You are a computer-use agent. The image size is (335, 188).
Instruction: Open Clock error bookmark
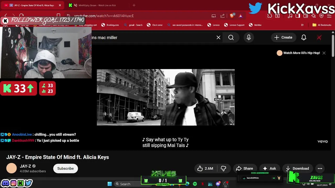click(155, 25)
